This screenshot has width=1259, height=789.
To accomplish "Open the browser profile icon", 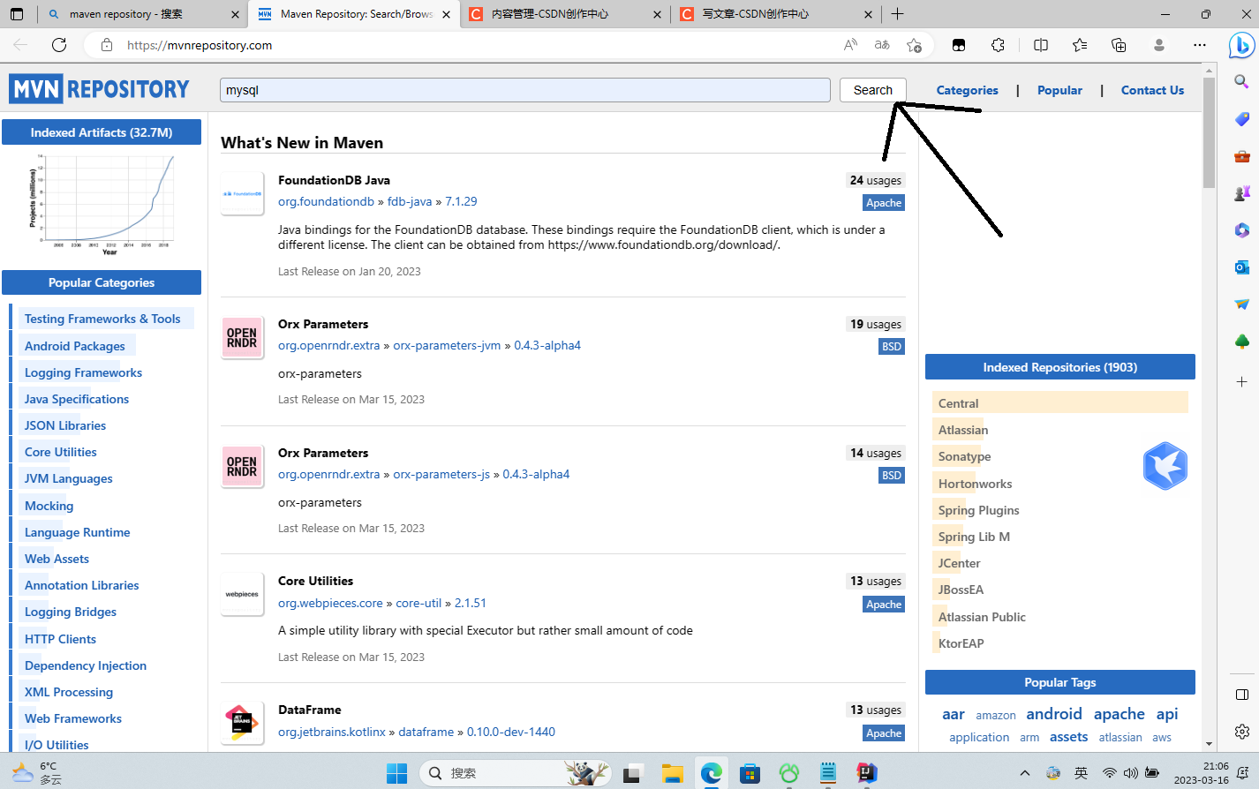I will pyautogui.click(x=1159, y=45).
